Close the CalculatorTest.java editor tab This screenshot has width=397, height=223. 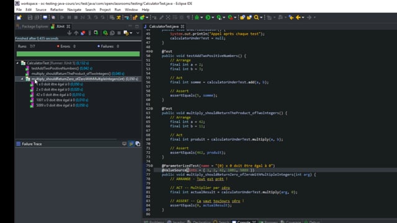(182, 26)
